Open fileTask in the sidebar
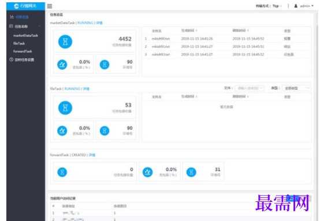Image resolution: width=320 pixels, height=221 pixels. point(19,43)
